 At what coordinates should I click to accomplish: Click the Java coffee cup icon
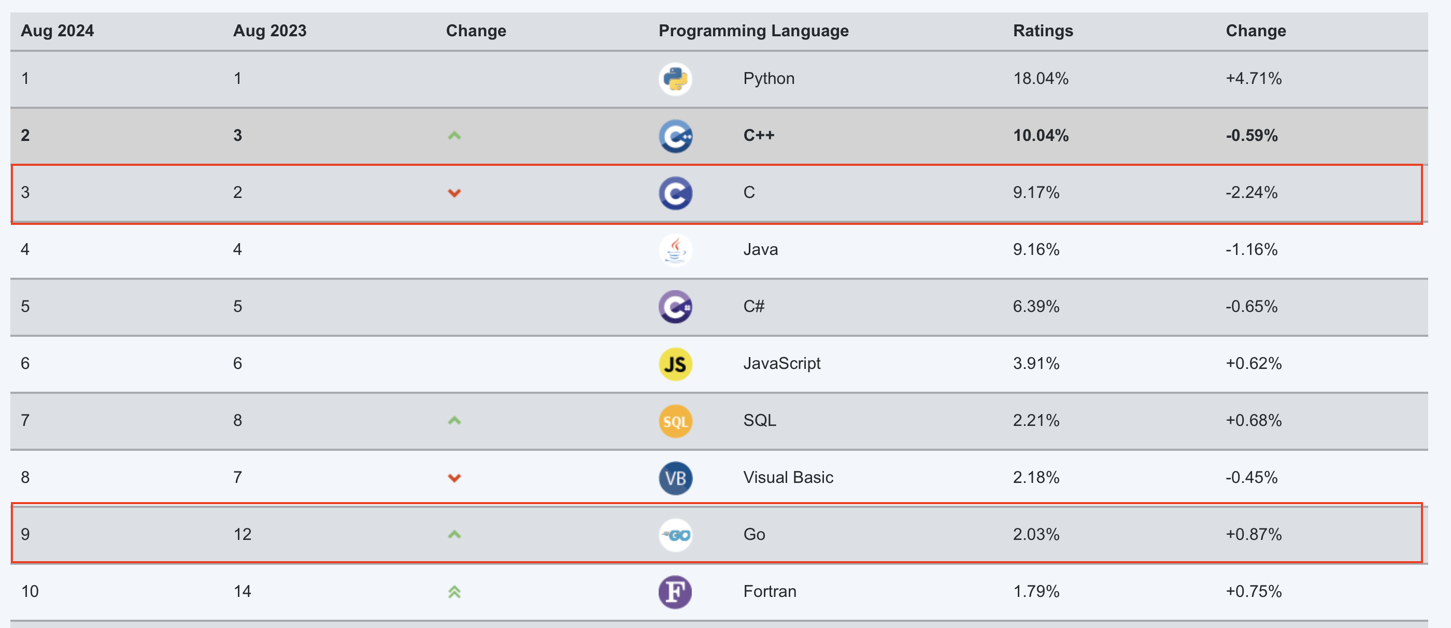[x=675, y=250]
